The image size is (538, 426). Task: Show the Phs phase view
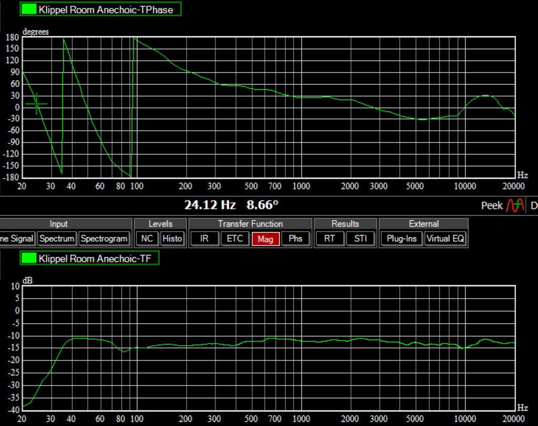coord(296,239)
